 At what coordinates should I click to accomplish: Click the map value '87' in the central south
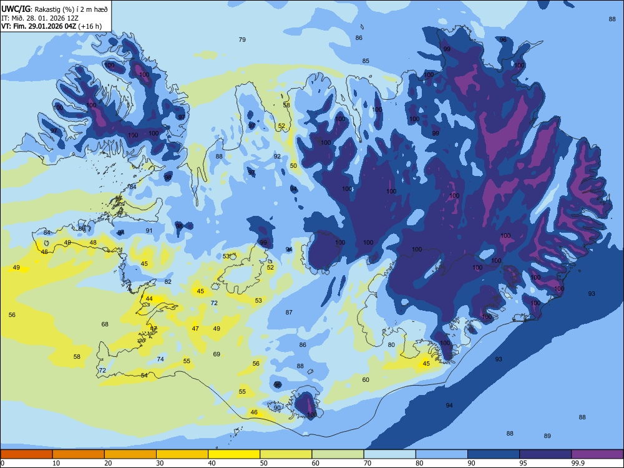click(x=289, y=313)
